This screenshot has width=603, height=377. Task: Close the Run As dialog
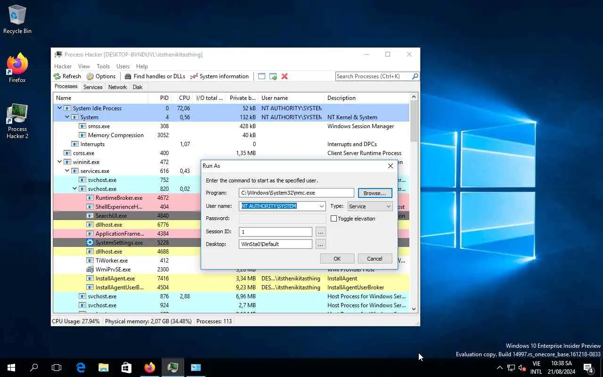(390, 166)
